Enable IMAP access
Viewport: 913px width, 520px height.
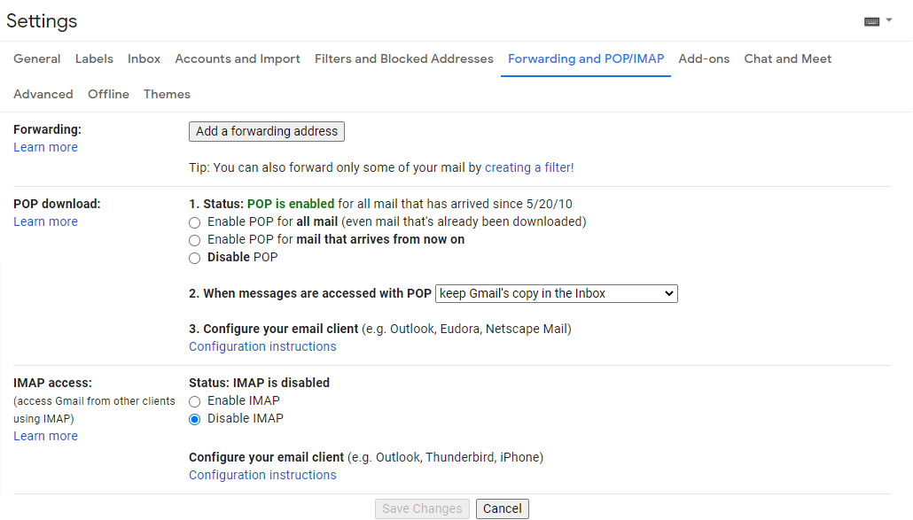click(x=194, y=400)
